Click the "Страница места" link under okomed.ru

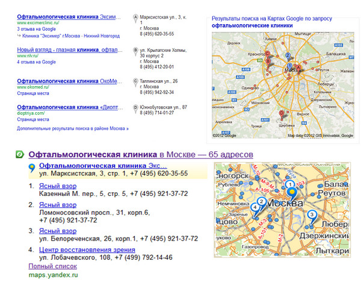37,93
